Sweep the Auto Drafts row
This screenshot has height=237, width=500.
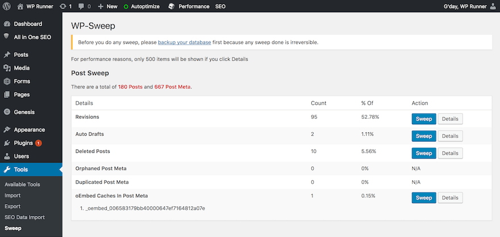tap(424, 136)
